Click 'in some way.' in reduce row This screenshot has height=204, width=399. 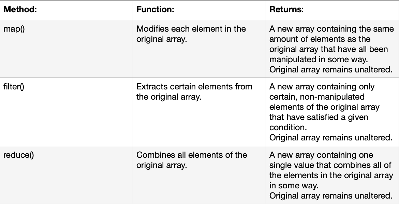[x=294, y=186]
